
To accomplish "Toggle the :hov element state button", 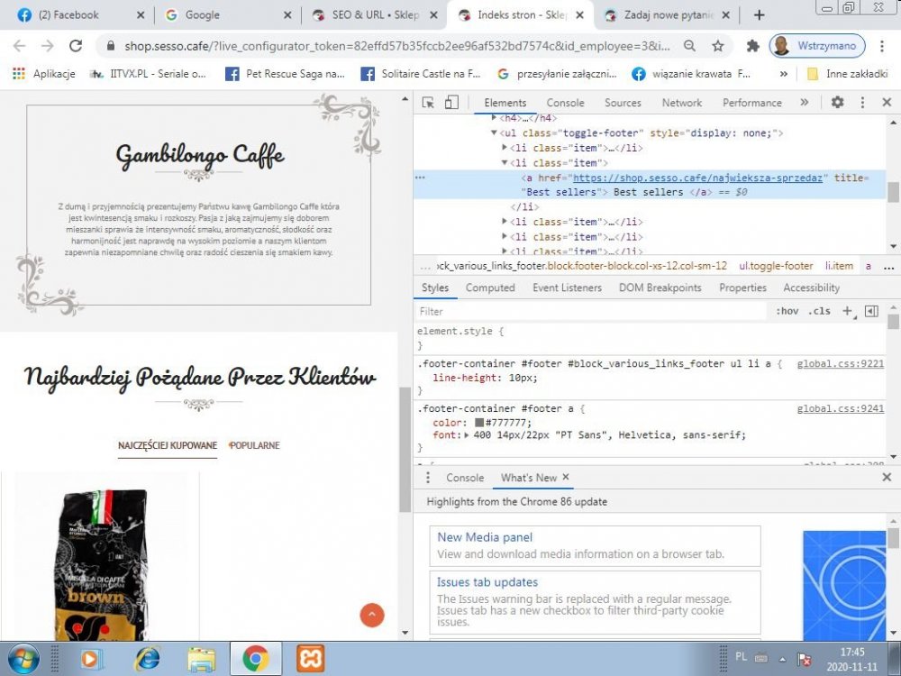I will 787,311.
